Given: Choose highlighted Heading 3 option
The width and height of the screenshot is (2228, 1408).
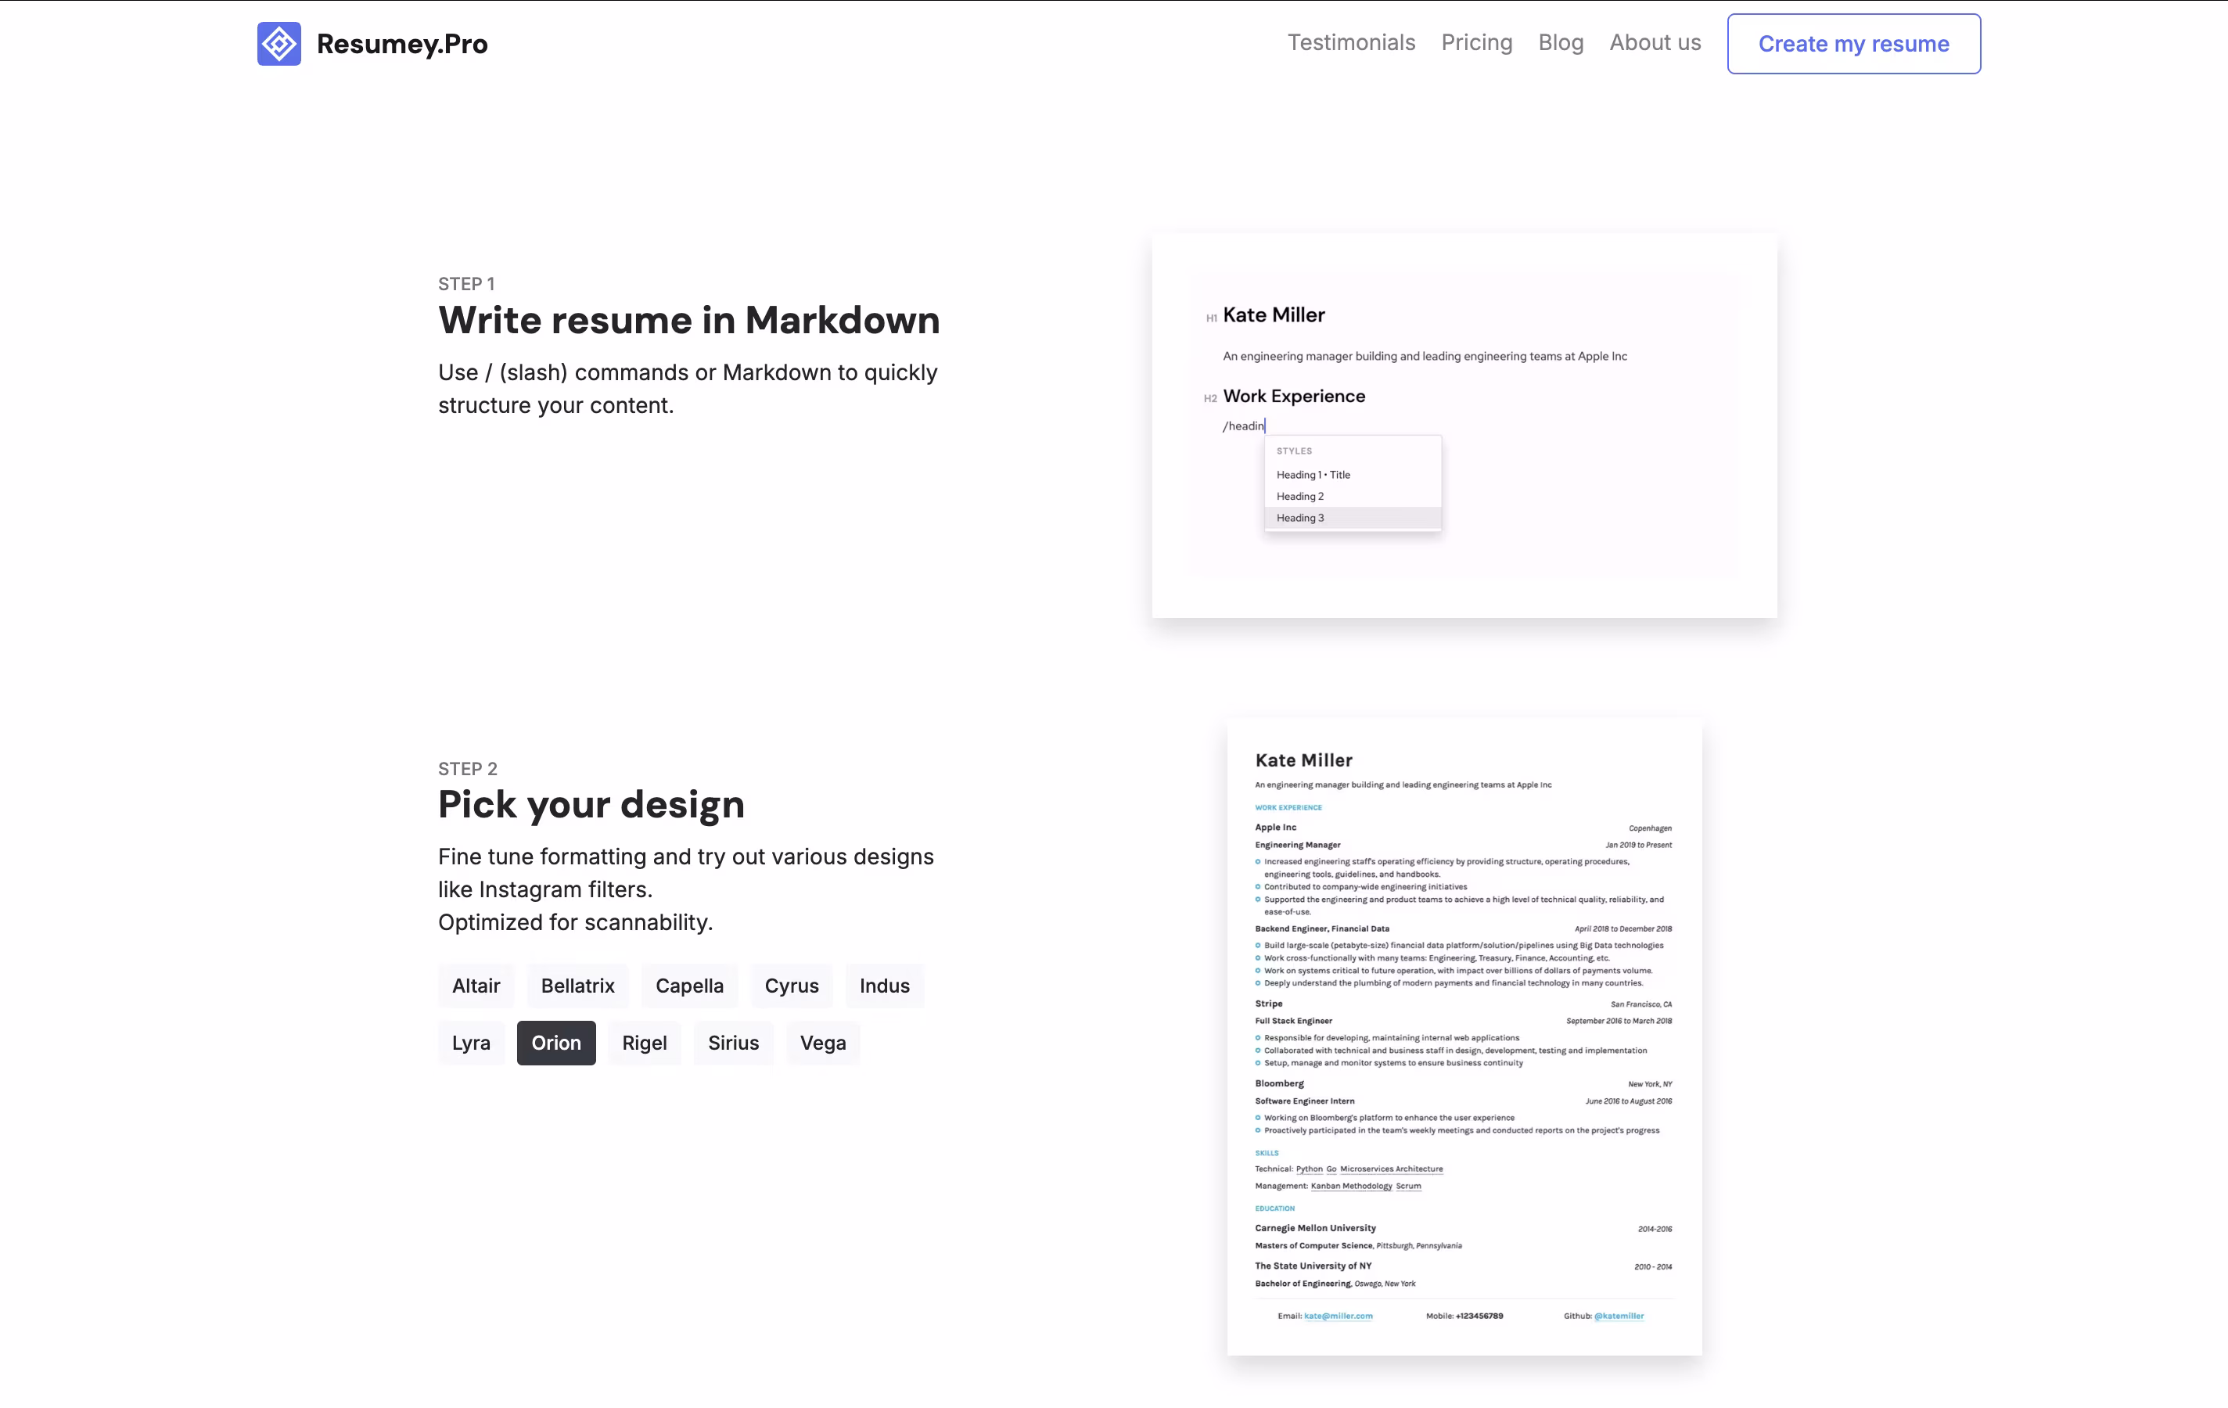Looking at the screenshot, I should [1353, 518].
